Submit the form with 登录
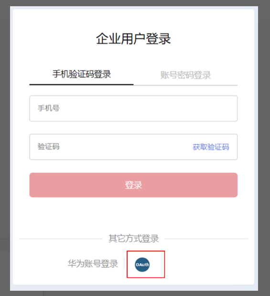The width and height of the screenshot is (270, 296). click(133, 185)
